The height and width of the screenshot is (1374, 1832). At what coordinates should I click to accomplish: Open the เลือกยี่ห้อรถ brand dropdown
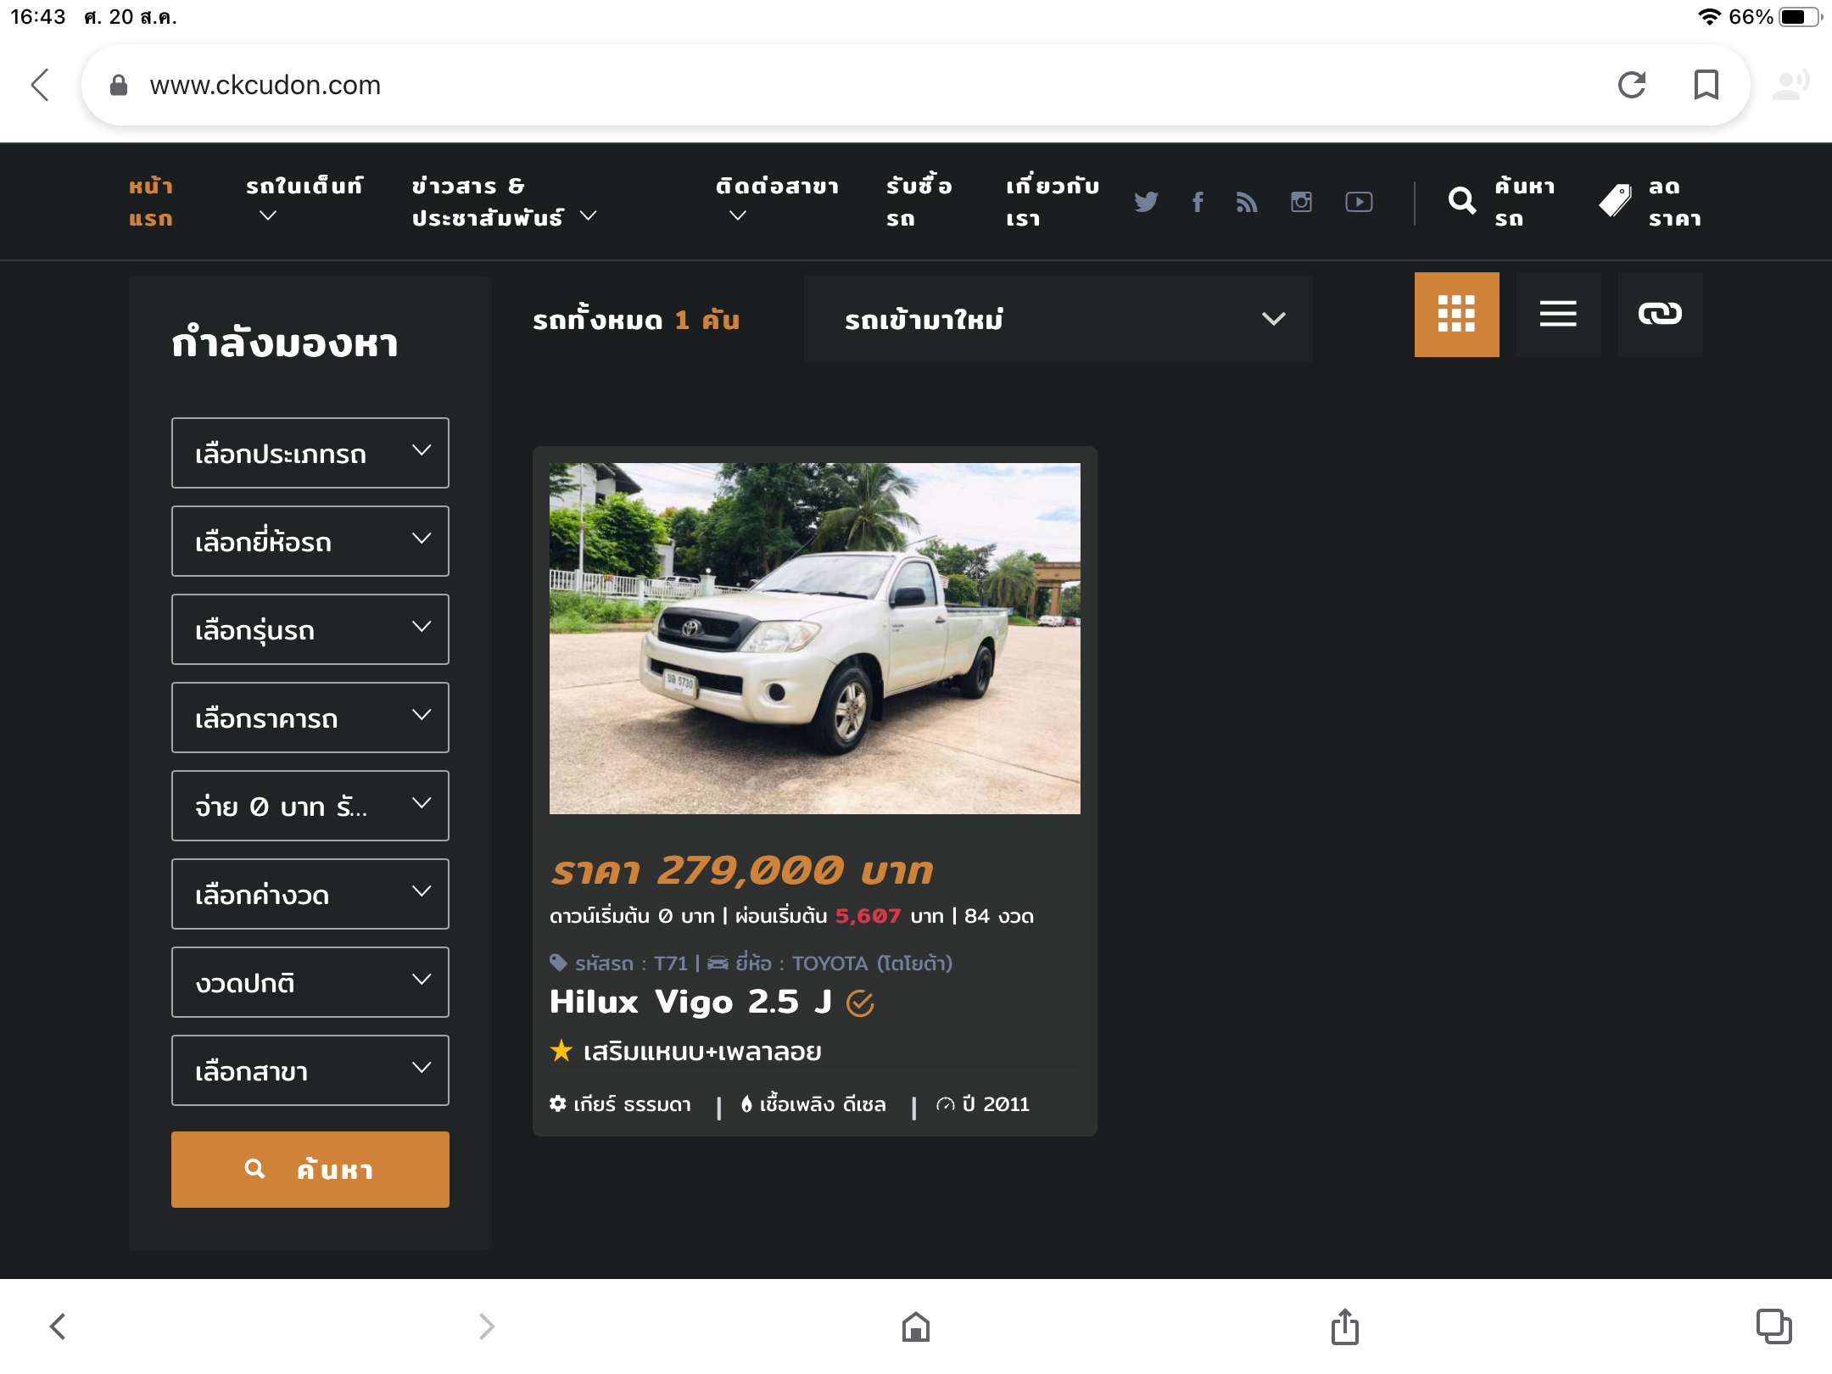(x=310, y=541)
